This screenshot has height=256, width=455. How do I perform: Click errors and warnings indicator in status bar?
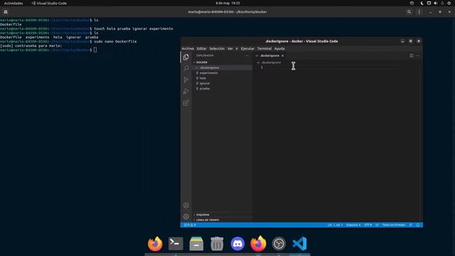[190, 225]
